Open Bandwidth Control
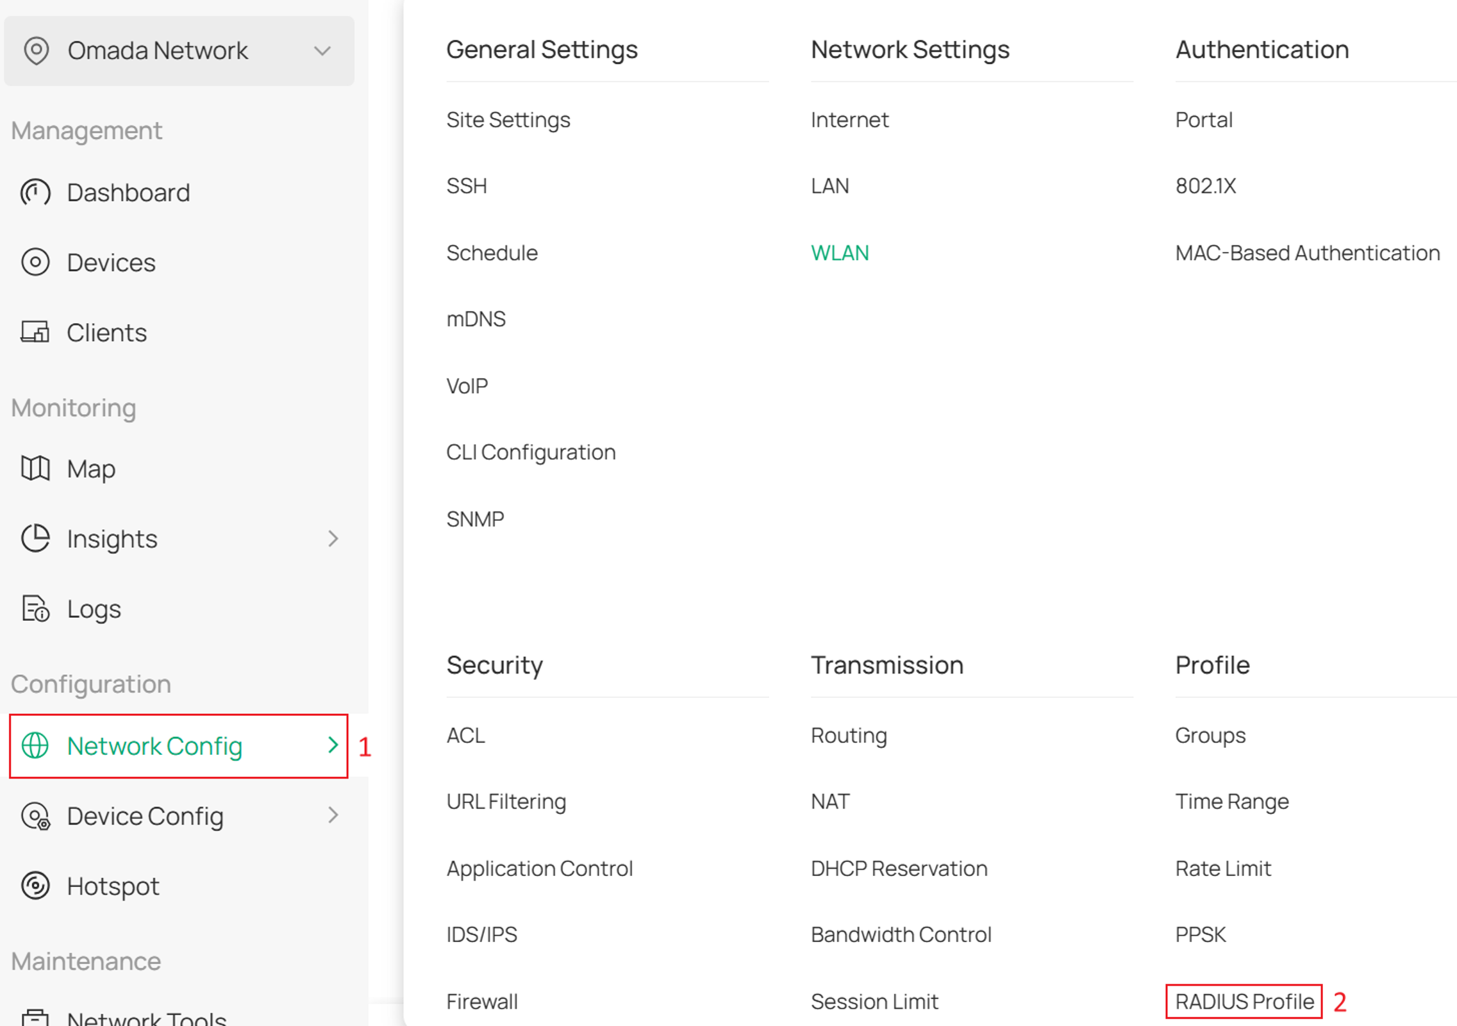1457x1026 pixels. coord(901,934)
